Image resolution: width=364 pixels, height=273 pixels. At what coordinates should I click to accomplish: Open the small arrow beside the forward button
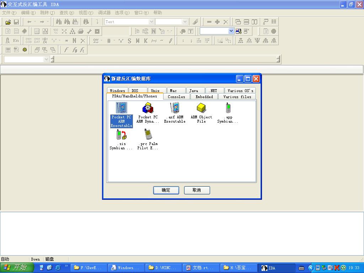pos(48,22)
